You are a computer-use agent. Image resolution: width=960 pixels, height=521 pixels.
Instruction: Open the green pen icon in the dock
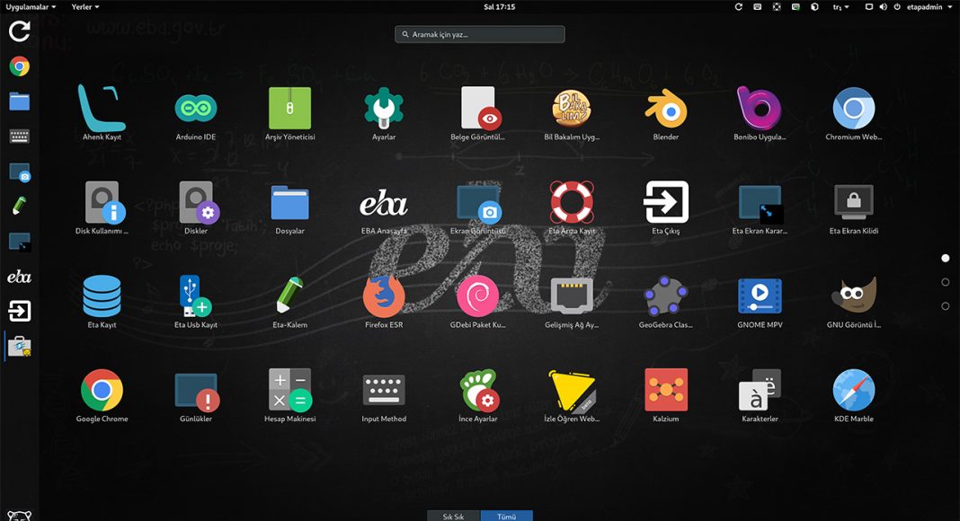pos(20,206)
